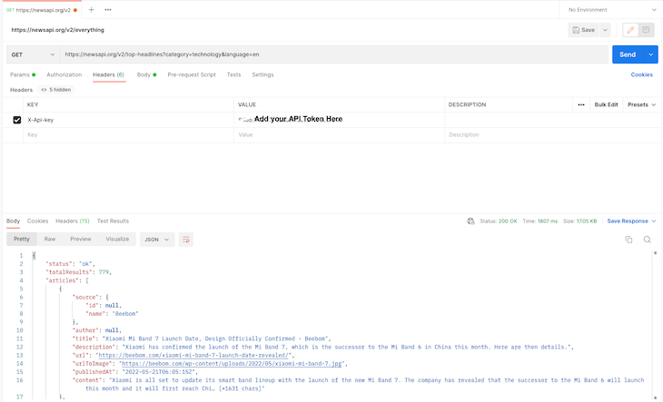Expand the No Environment selector
This screenshot has height=402, width=663.
pos(611,9)
